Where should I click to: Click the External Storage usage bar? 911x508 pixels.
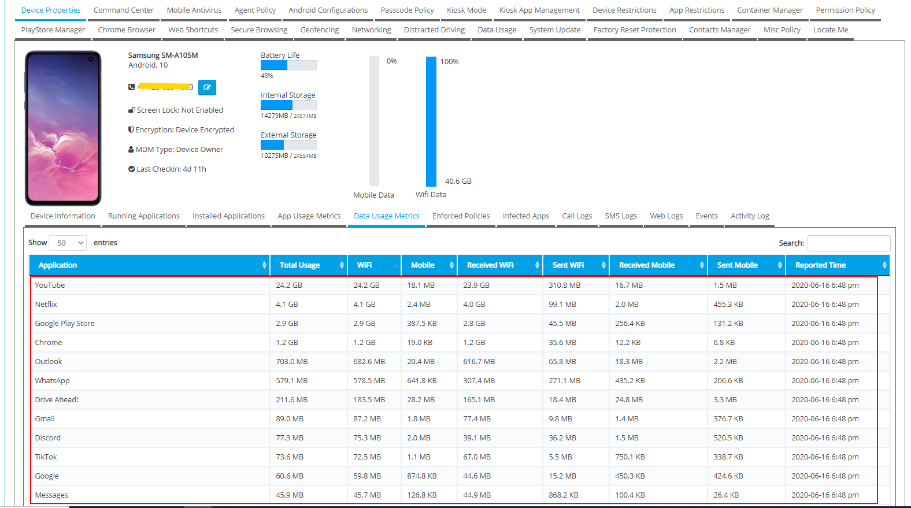(288, 145)
